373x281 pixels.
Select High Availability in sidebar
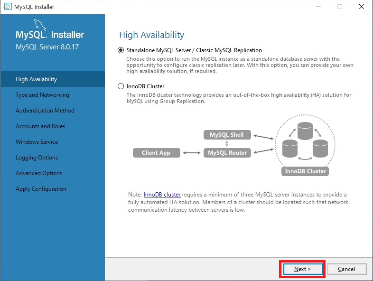[53, 79]
